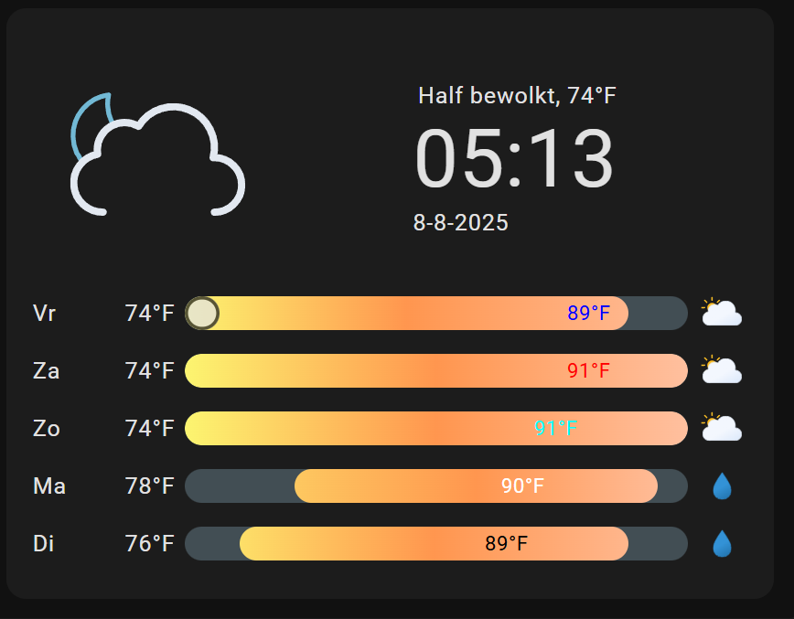Select the Vr day label
The height and width of the screenshot is (619, 794).
coord(45,314)
